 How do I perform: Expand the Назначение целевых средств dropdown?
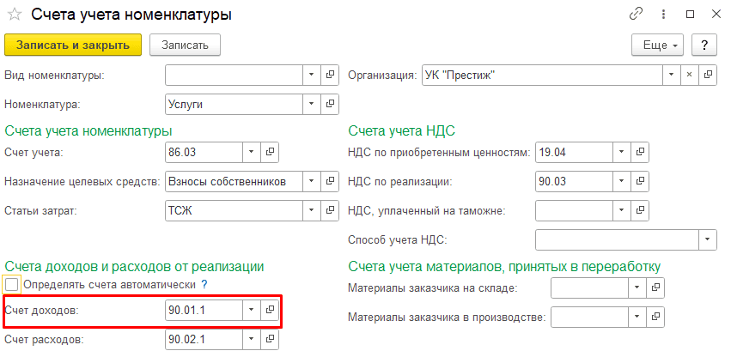click(x=311, y=181)
